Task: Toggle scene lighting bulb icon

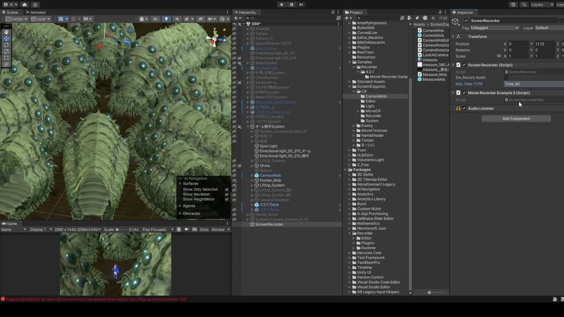Action: coord(166,19)
